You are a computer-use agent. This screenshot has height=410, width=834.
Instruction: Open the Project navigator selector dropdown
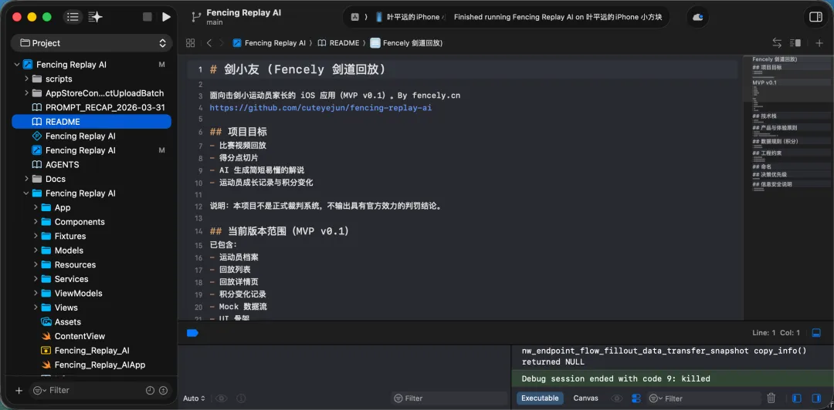click(92, 43)
